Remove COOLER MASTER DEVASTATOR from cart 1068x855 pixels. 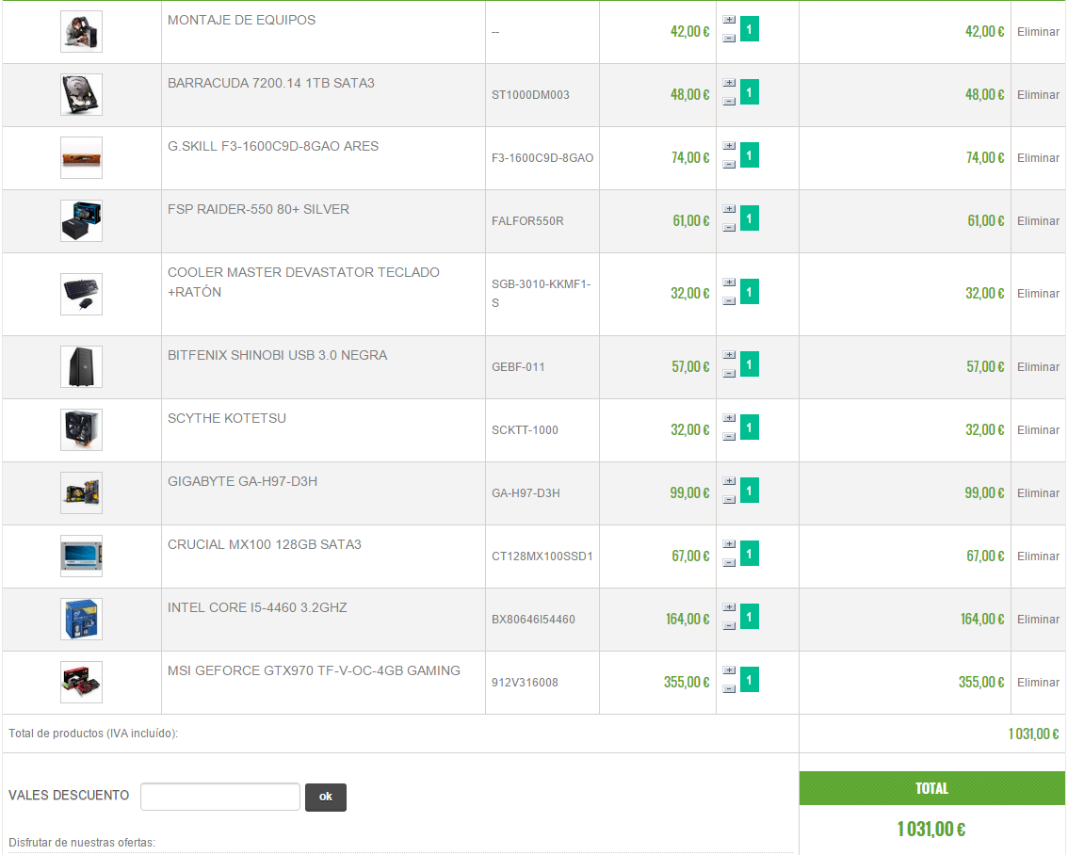pos(1038,294)
